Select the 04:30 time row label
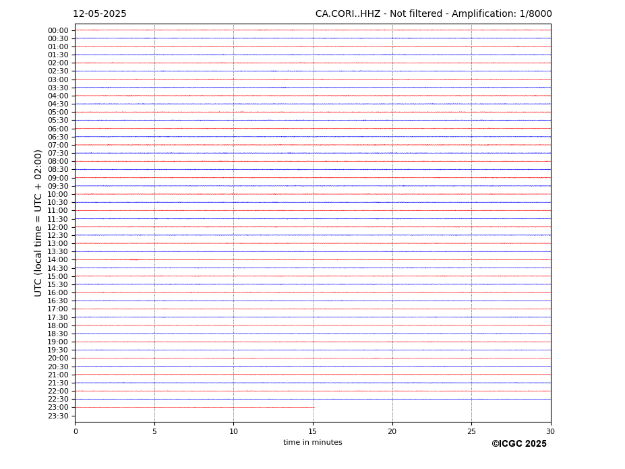 pyautogui.click(x=58, y=104)
